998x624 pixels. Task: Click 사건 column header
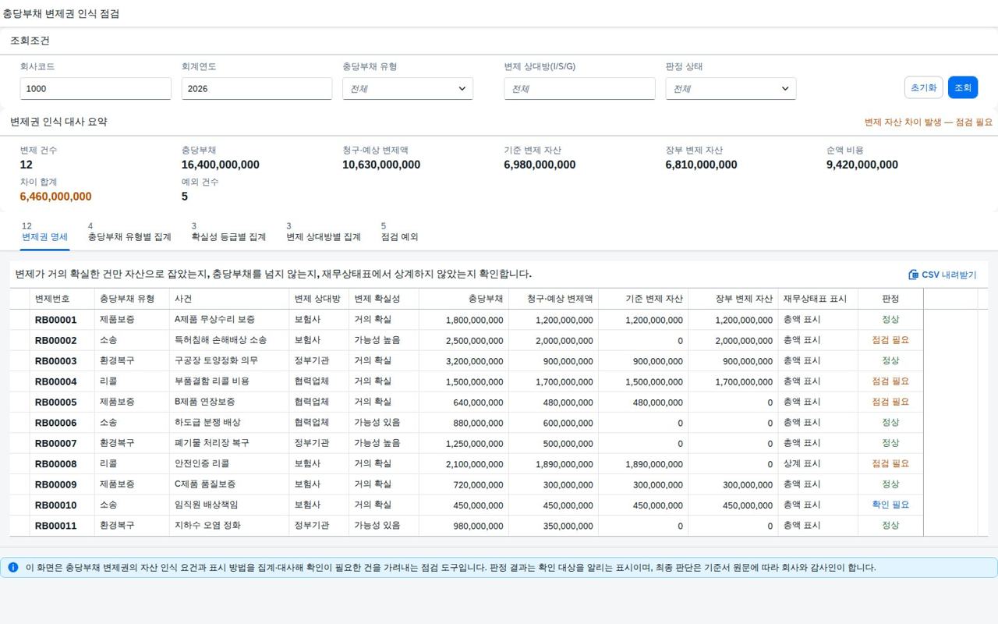click(229, 299)
